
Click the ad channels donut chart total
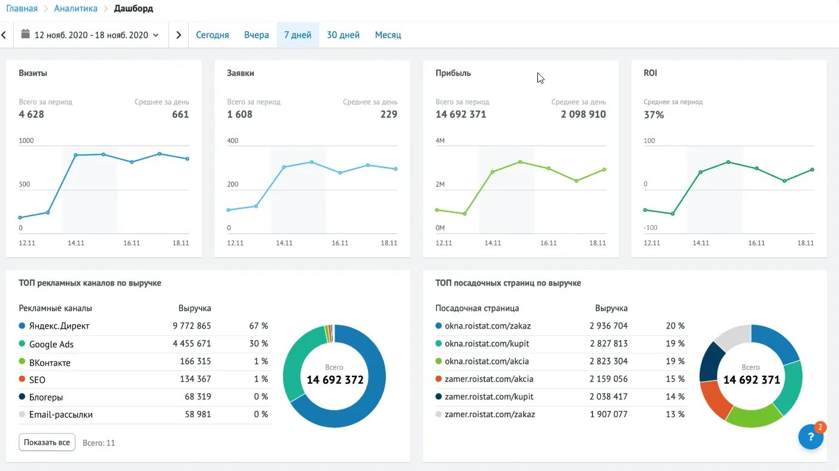335,379
